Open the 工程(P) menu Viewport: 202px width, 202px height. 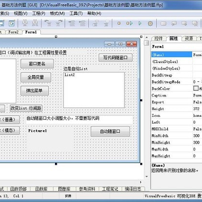(39, 13)
